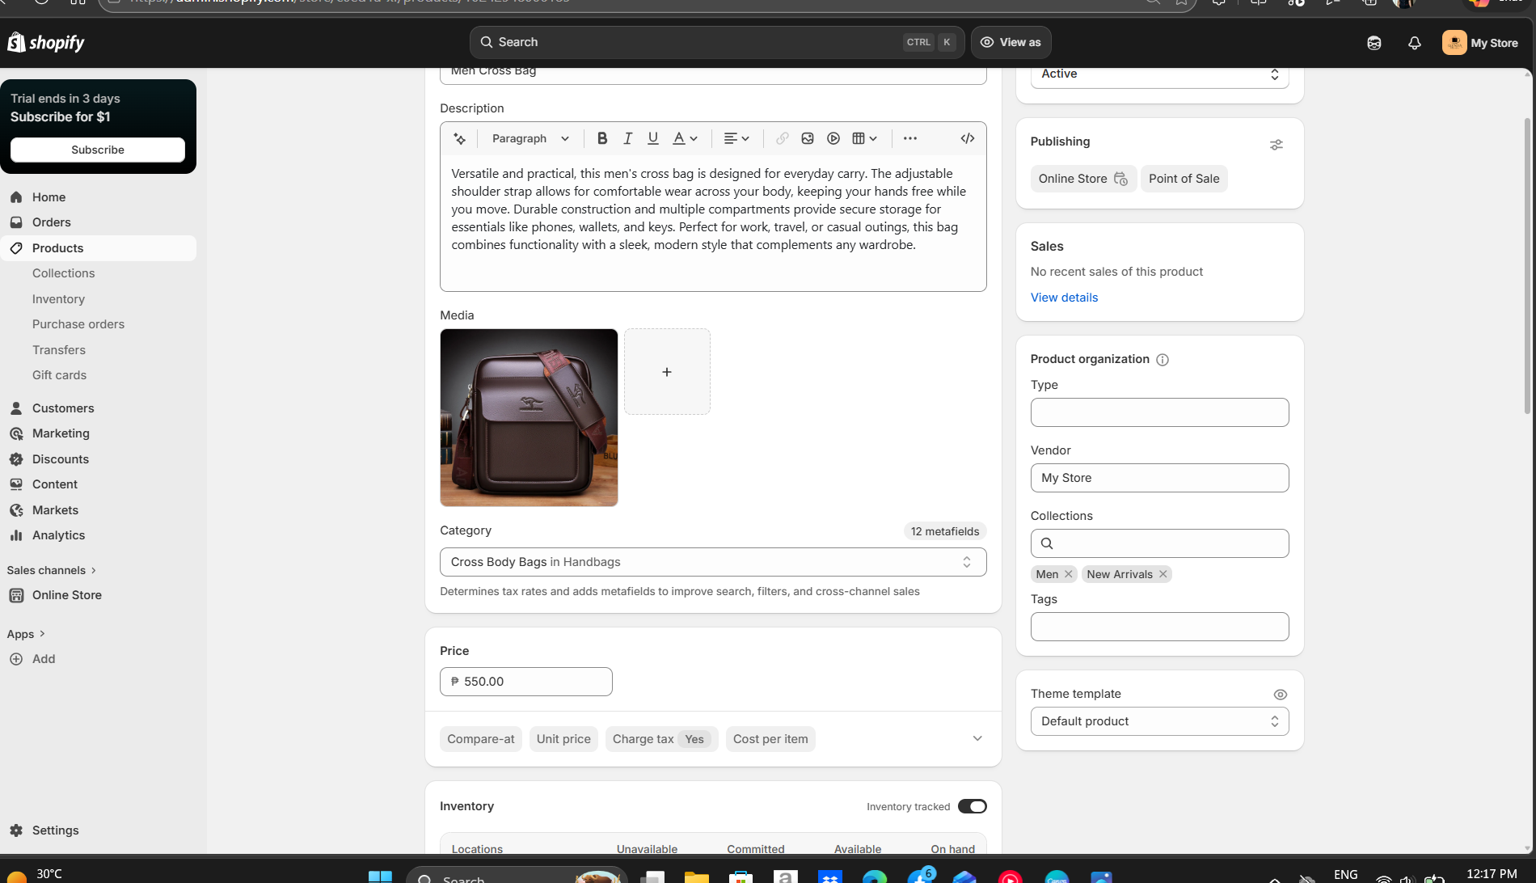Toggle italic formatting
The height and width of the screenshot is (883, 1536).
[x=627, y=138]
